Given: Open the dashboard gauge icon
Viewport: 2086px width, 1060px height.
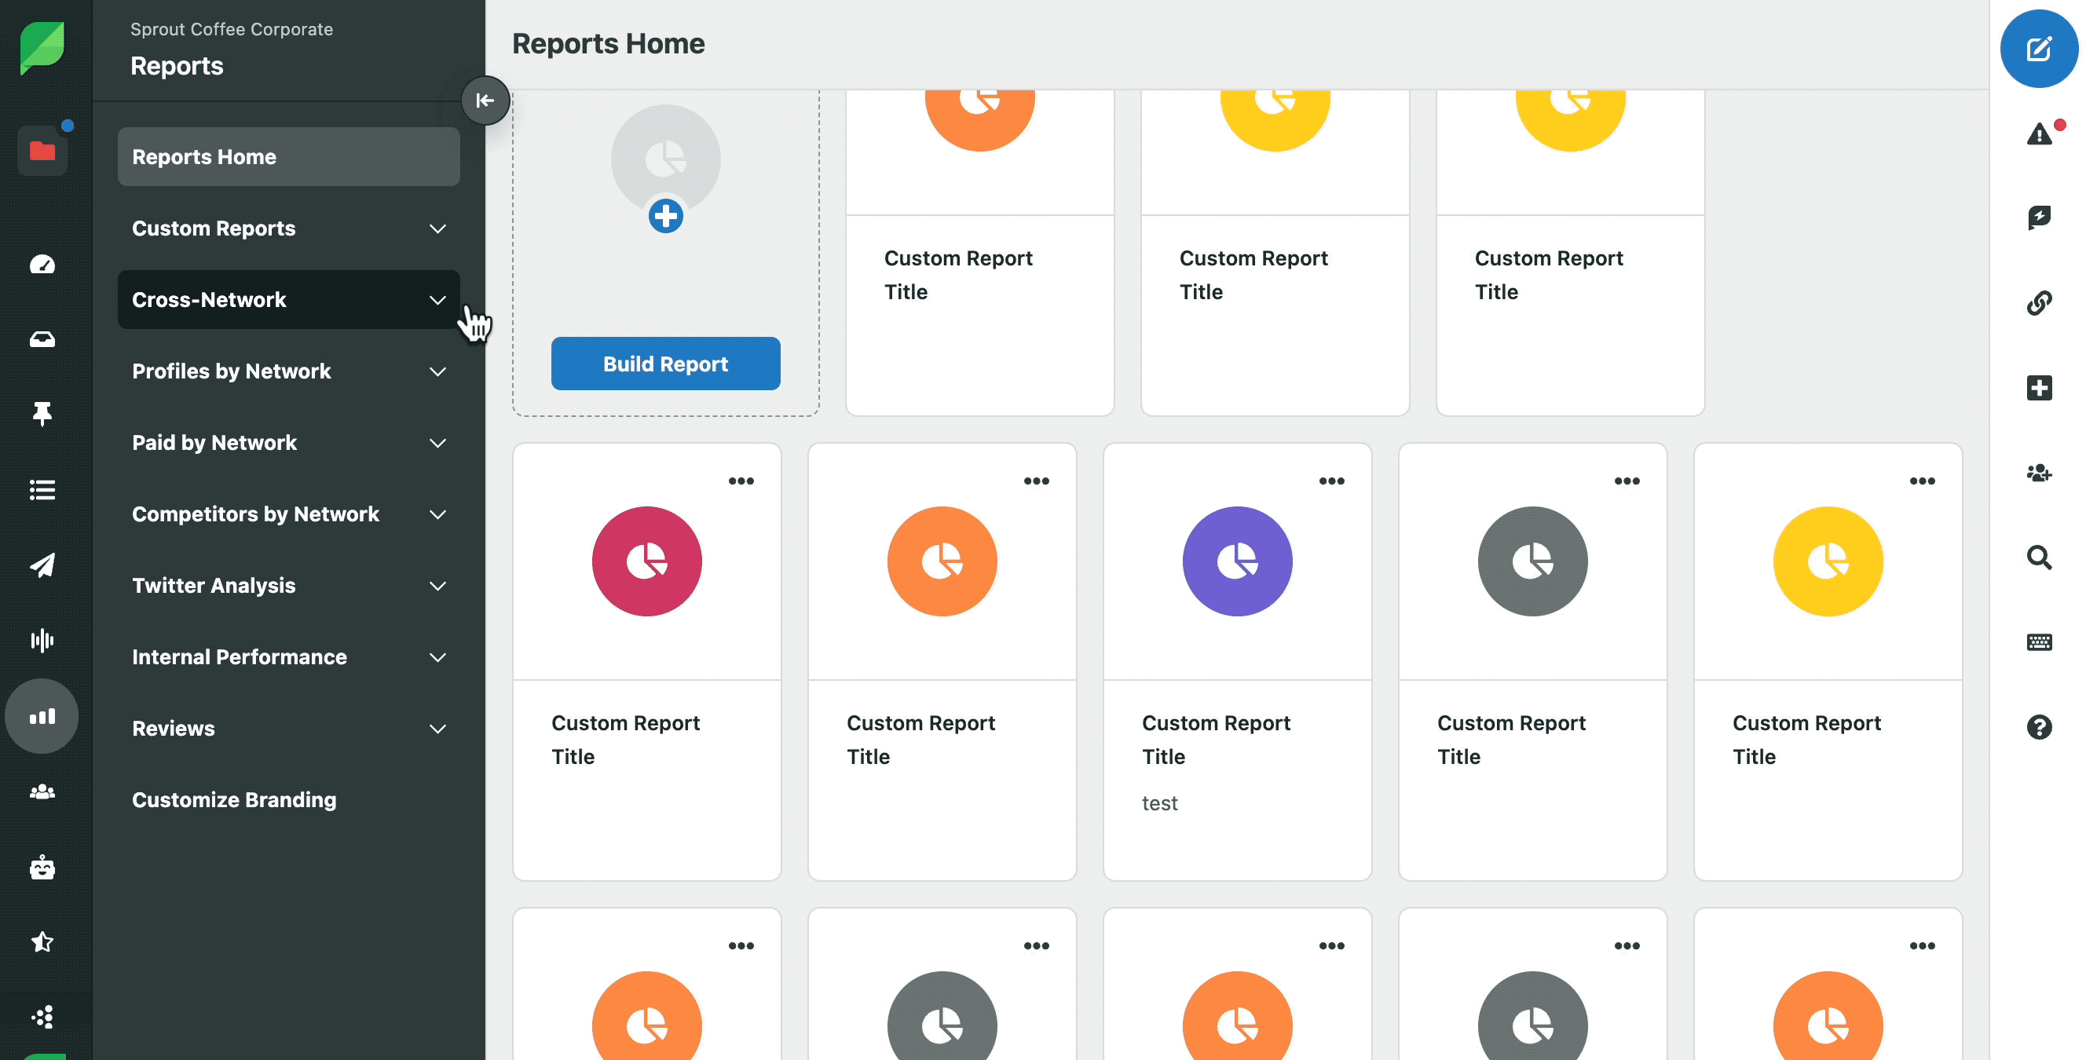Looking at the screenshot, I should click(42, 265).
